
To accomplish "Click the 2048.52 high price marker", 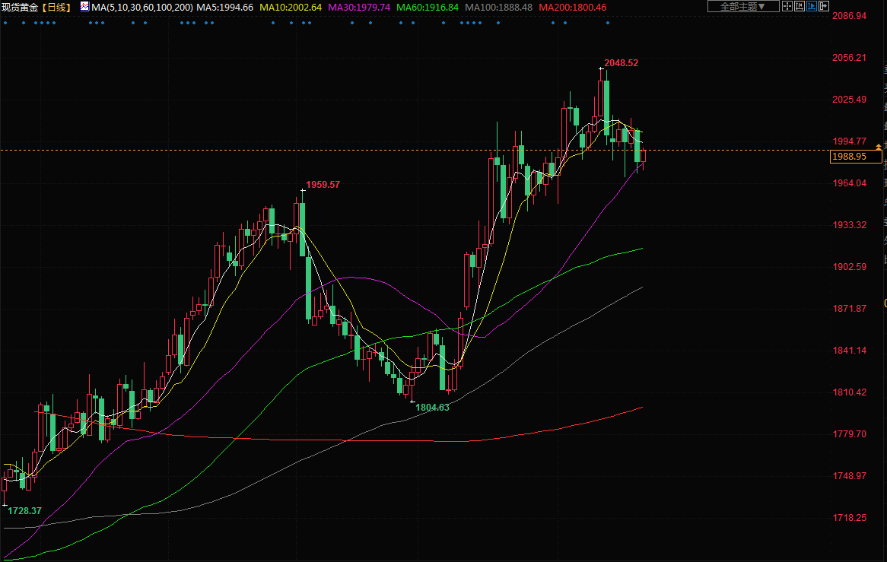I will coord(621,63).
